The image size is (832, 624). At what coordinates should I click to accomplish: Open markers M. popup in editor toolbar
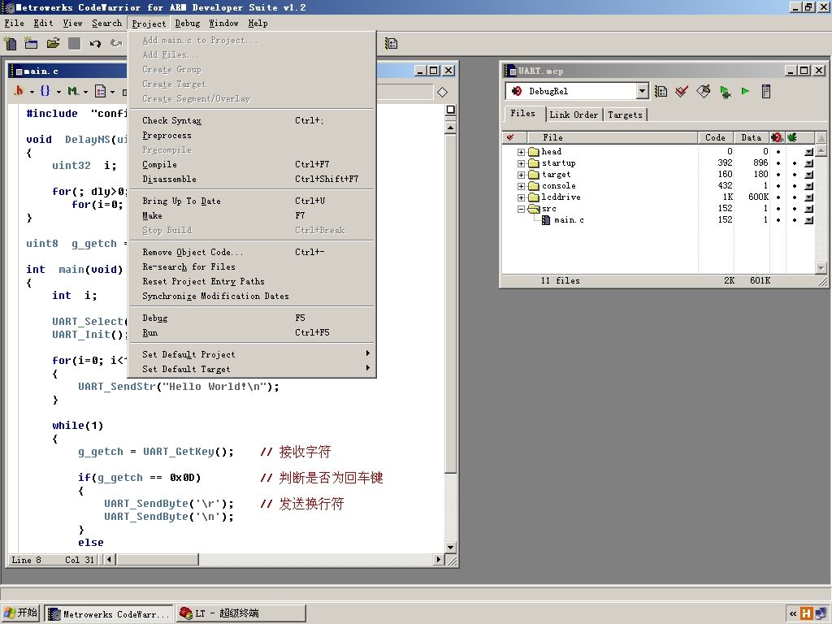coord(77,91)
